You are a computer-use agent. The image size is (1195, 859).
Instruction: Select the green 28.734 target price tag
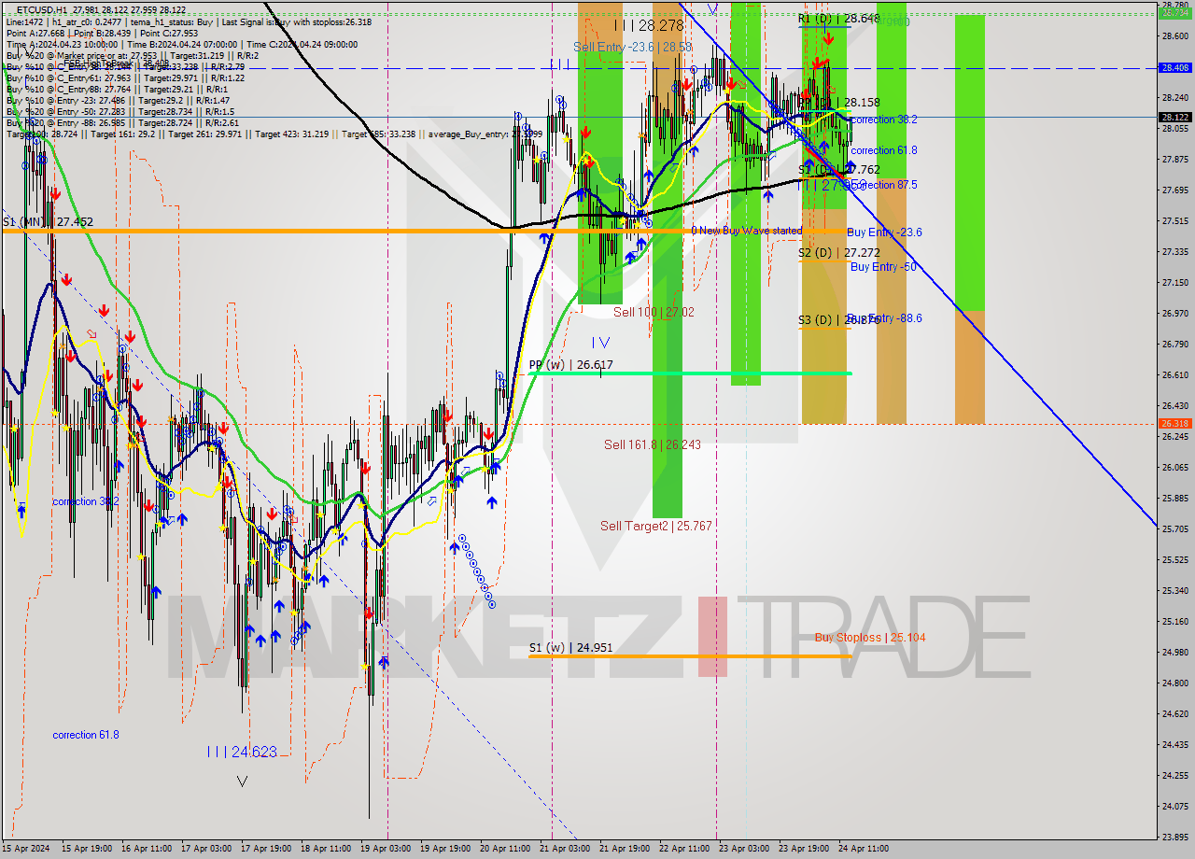point(1174,13)
